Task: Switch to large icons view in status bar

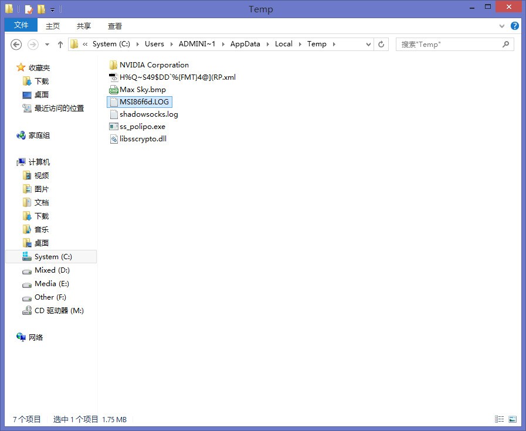Action: (x=512, y=419)
